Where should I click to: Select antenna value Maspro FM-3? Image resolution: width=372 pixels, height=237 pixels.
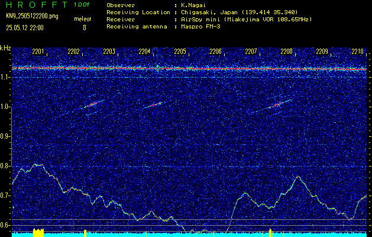tap(200, 27)
